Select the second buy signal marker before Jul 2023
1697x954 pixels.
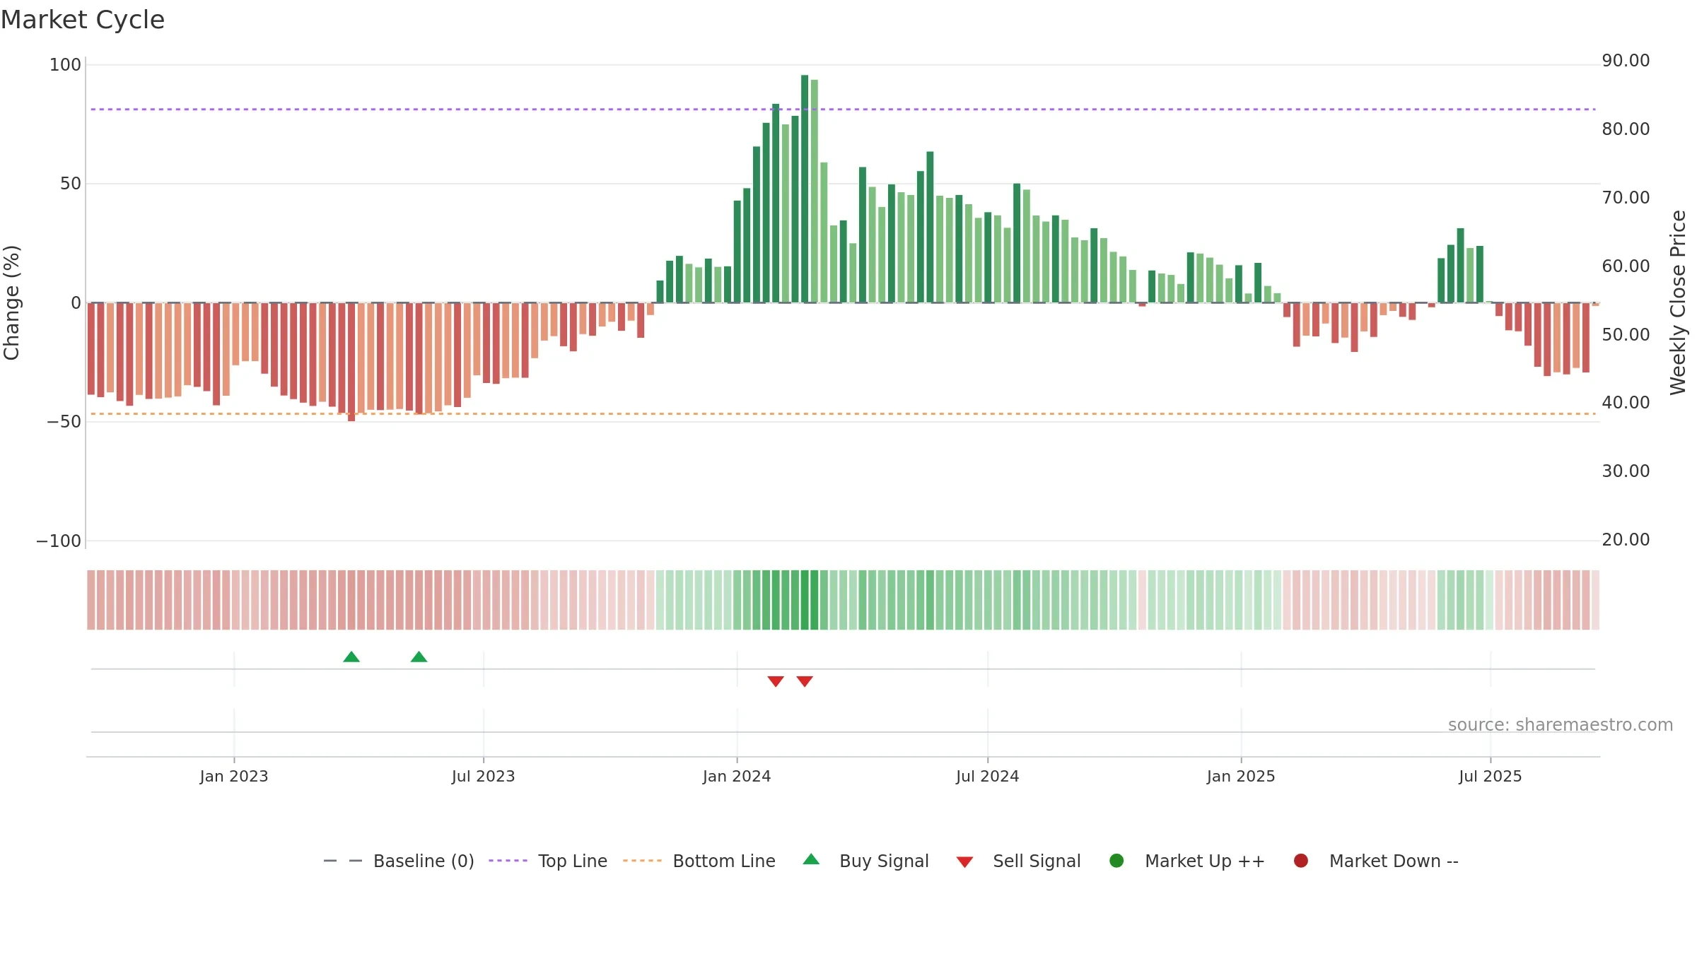(x=419, y=657)
